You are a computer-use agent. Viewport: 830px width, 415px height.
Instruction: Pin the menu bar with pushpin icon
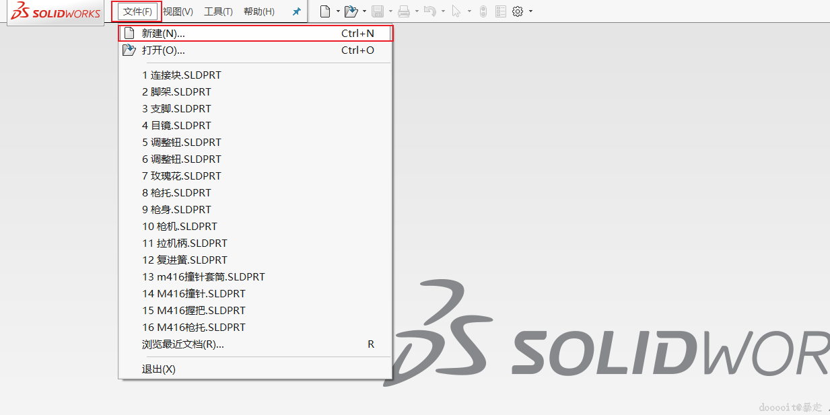(x=296, y=11)
